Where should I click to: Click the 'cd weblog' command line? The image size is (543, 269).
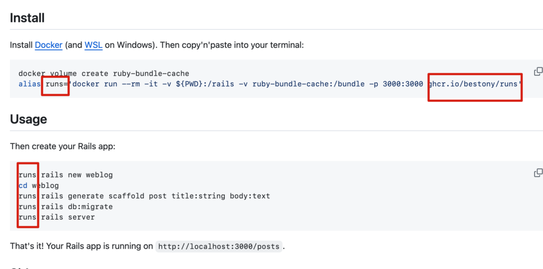[x=39, y=185]
